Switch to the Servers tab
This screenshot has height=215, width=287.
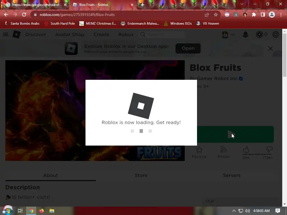coord(232,175)
